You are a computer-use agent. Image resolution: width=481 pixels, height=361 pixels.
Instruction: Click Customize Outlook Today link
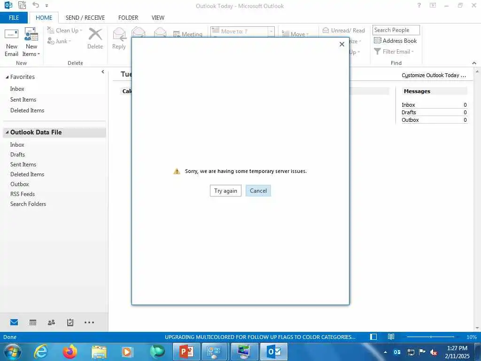(x=434, y=75)
